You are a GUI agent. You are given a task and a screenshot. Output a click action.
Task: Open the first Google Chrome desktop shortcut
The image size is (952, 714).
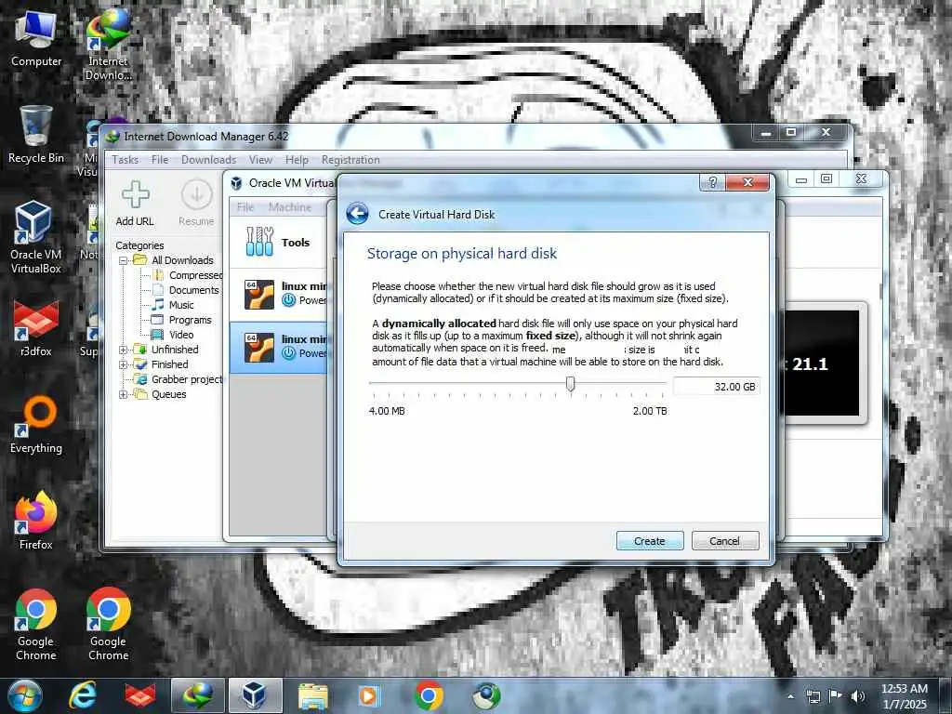36,624
